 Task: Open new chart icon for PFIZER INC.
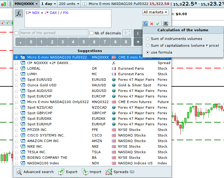(x=23, y=130)
